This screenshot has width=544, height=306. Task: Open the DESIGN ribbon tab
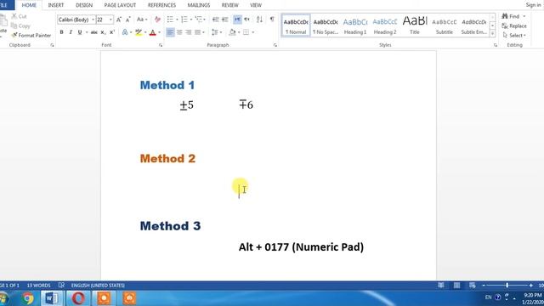84,5
